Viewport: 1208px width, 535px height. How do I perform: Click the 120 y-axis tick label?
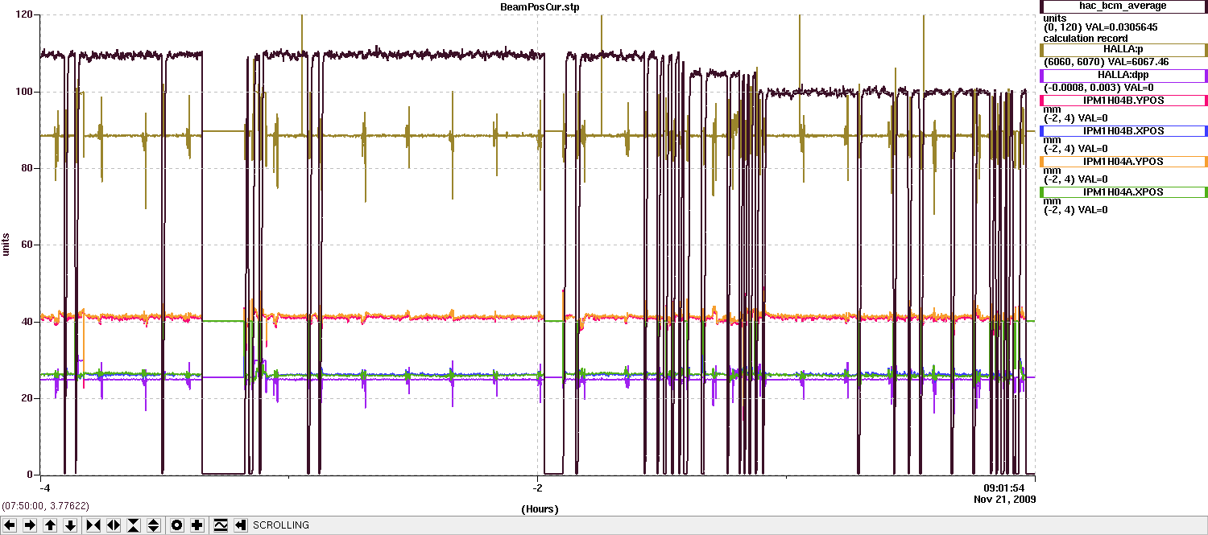tap(23, 15)
